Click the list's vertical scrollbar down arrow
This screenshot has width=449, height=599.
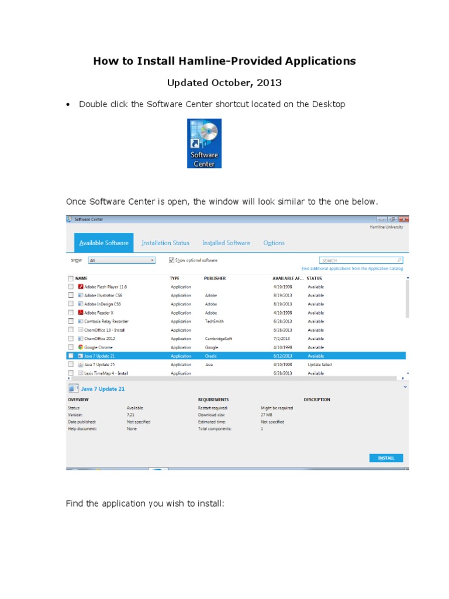(407, 373)
